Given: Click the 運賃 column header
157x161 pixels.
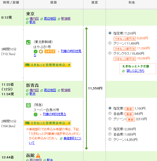Looking at the screenshot, I should [x=94, y=3].
